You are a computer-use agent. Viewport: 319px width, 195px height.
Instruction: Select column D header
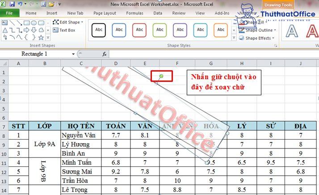point(116,64)
